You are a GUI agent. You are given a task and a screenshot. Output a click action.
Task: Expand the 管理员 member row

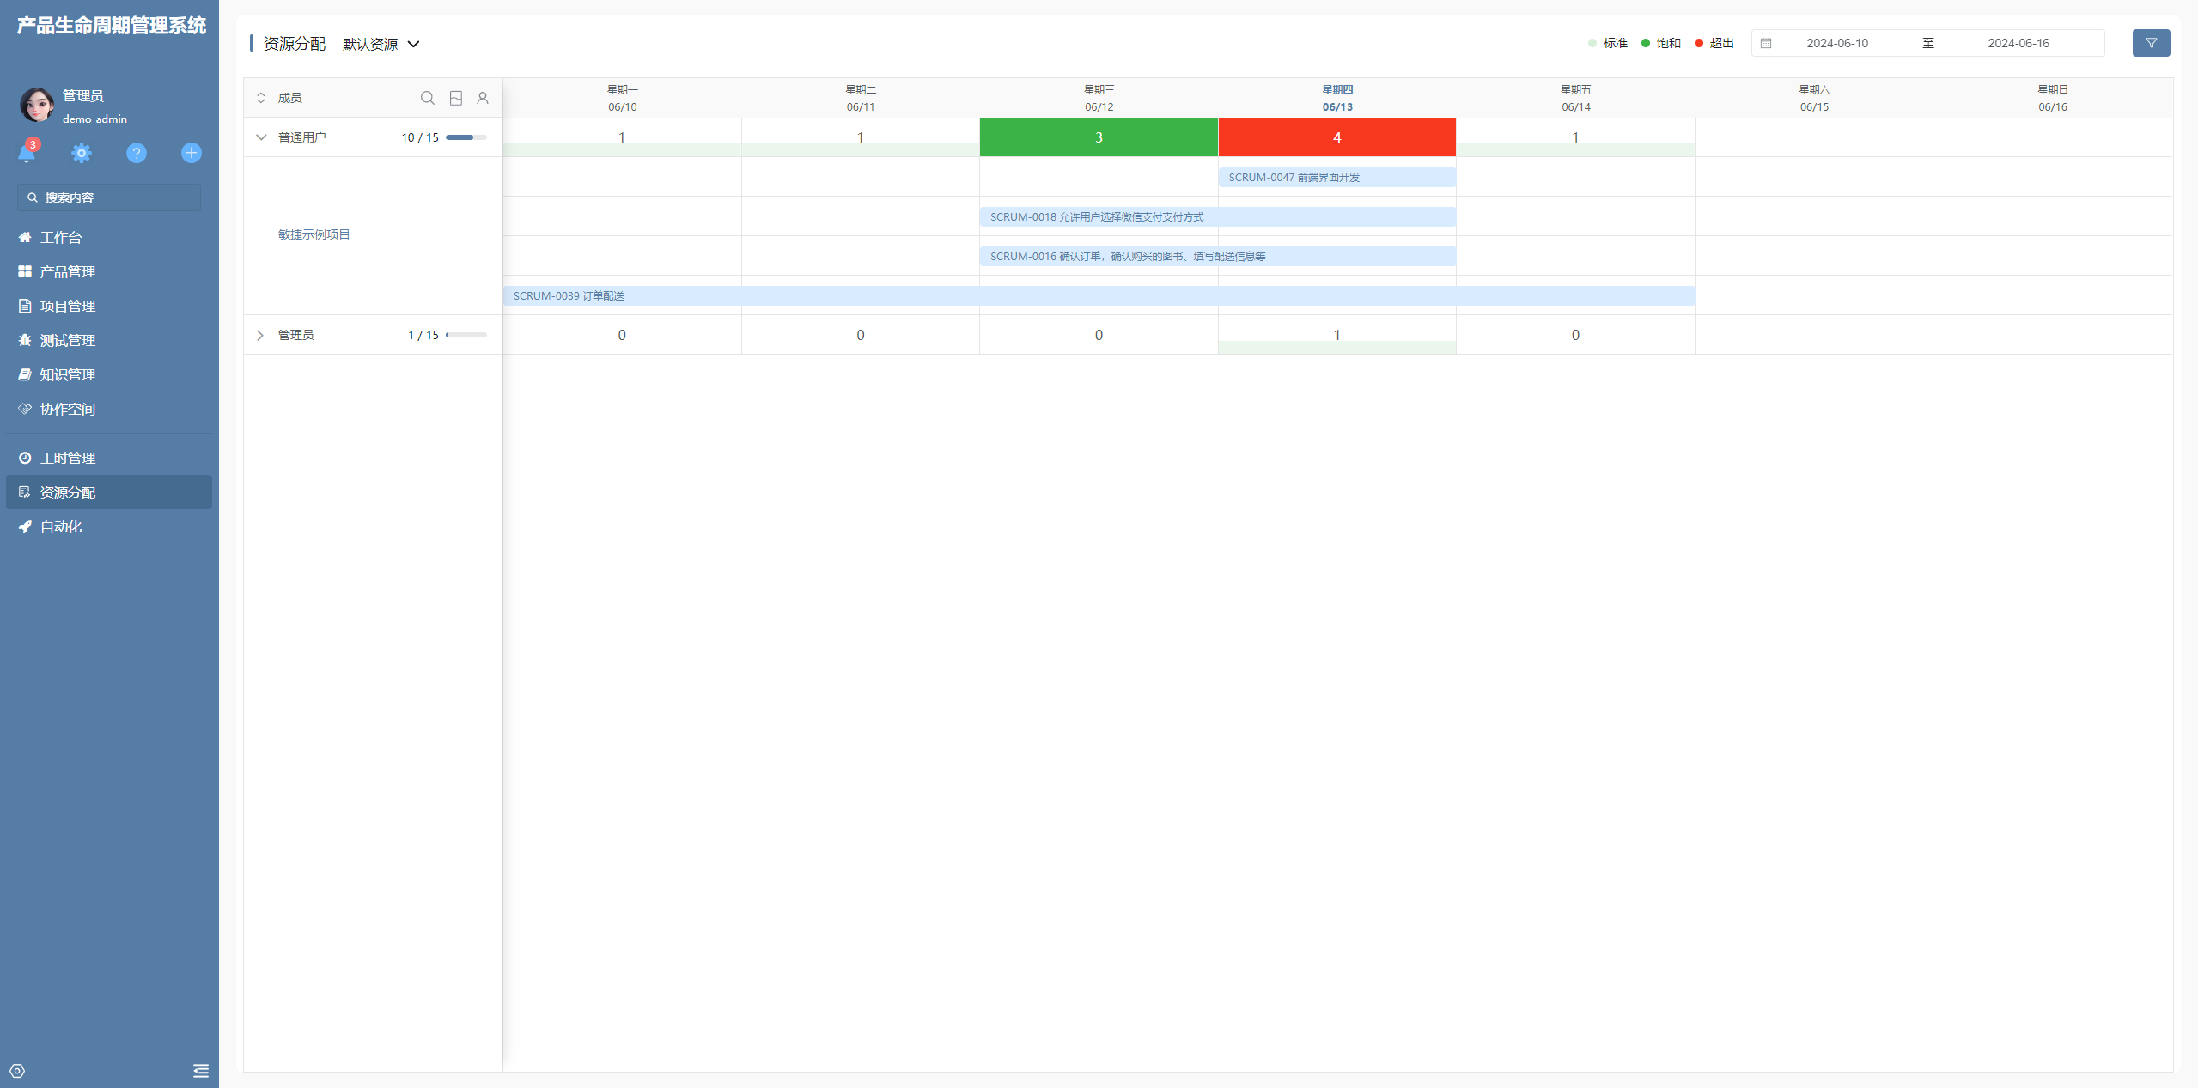click(x=260, y=335)
